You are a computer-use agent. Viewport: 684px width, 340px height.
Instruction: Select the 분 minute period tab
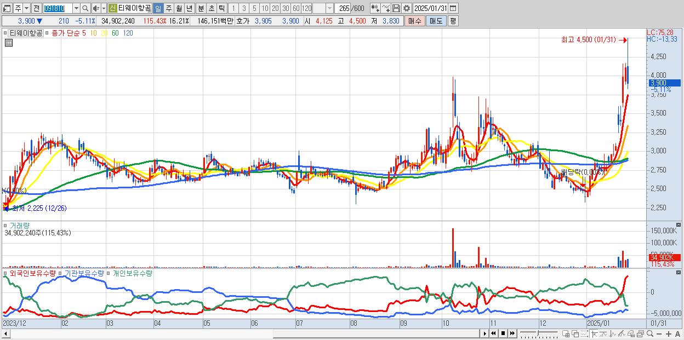(x=201, y=8)
